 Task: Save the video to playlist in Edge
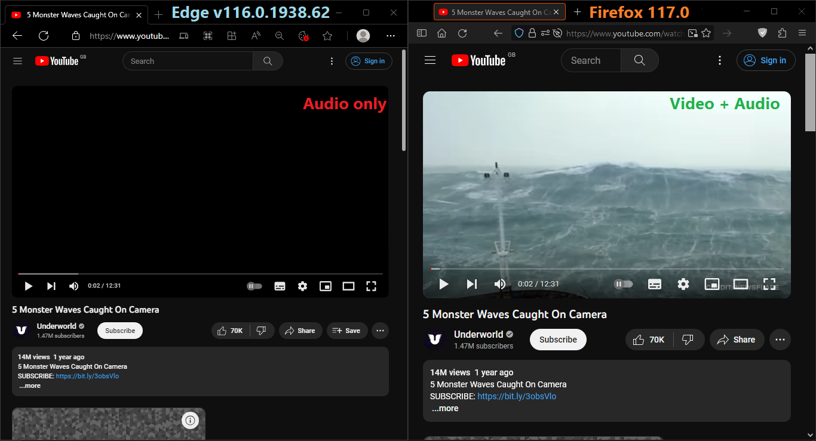[x=347, y=331]
